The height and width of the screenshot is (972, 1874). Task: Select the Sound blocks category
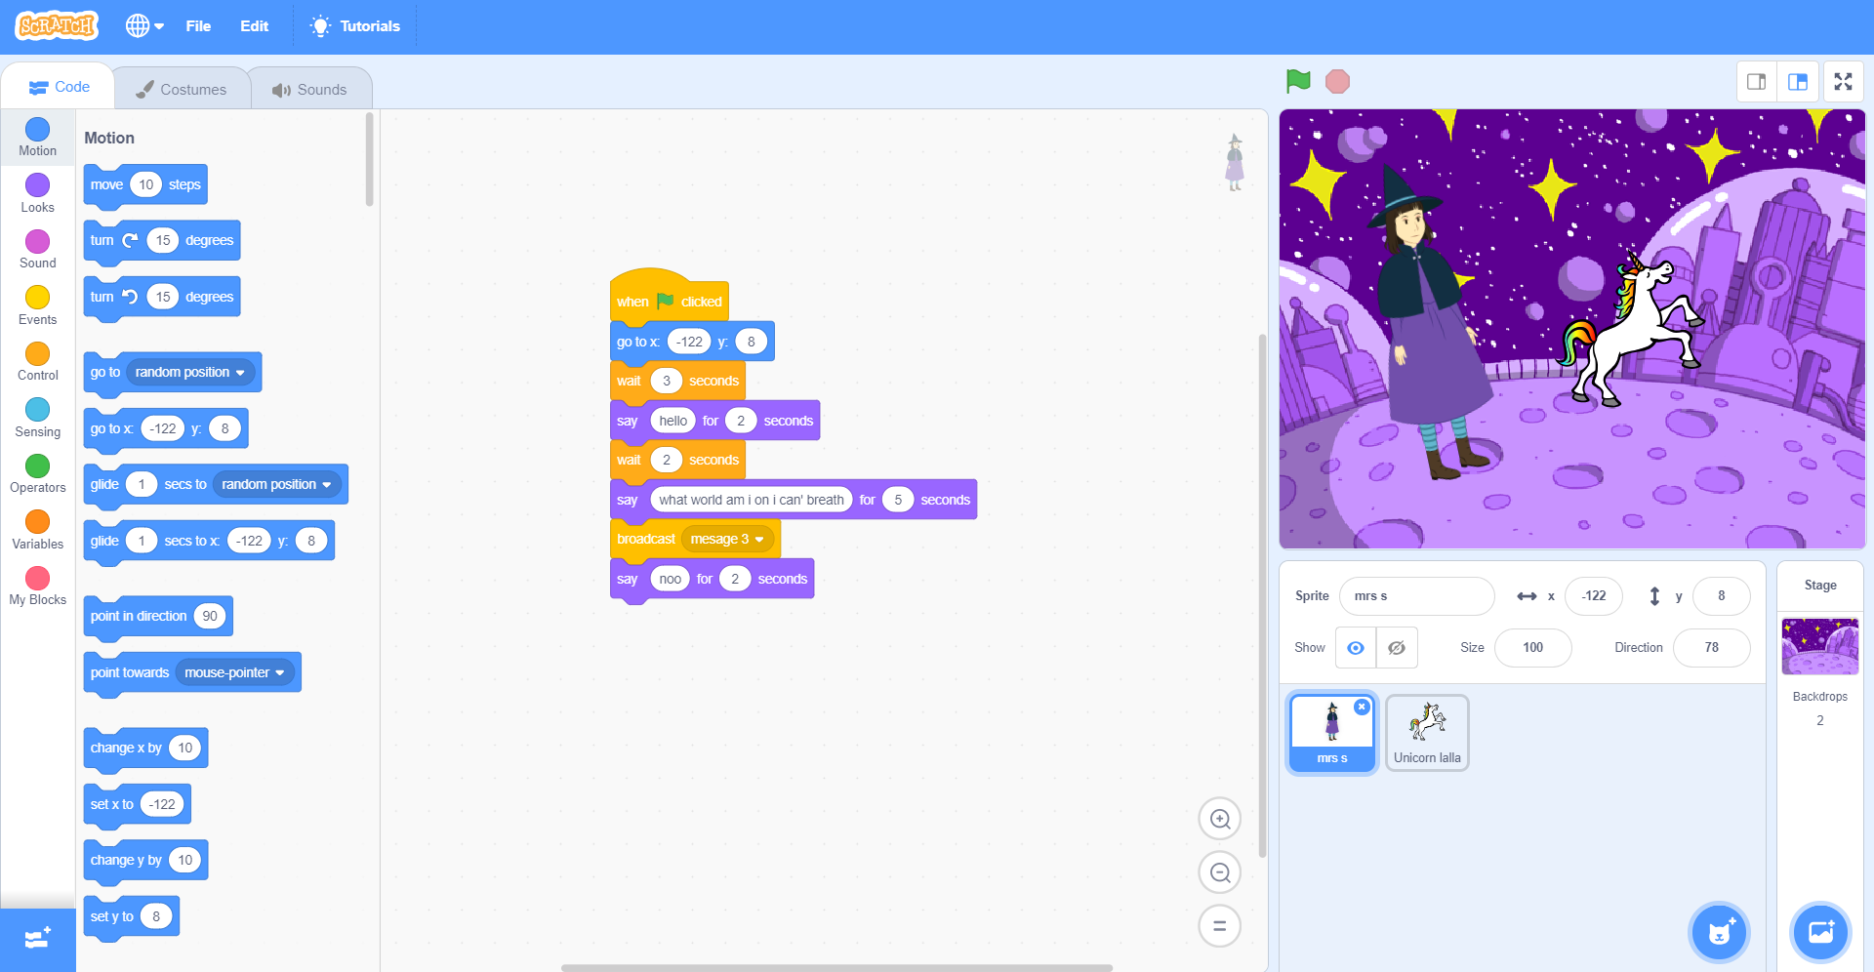[37, 249]
